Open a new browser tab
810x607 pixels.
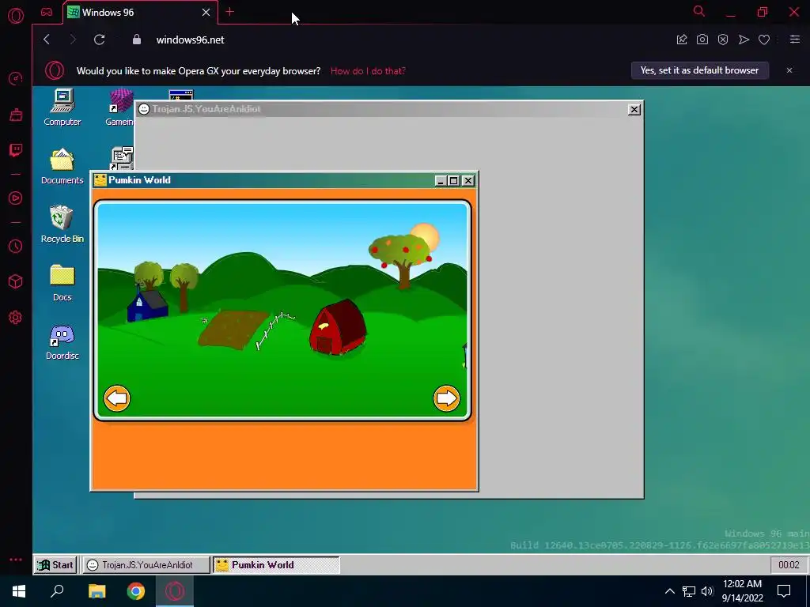(x=230, y=12)
